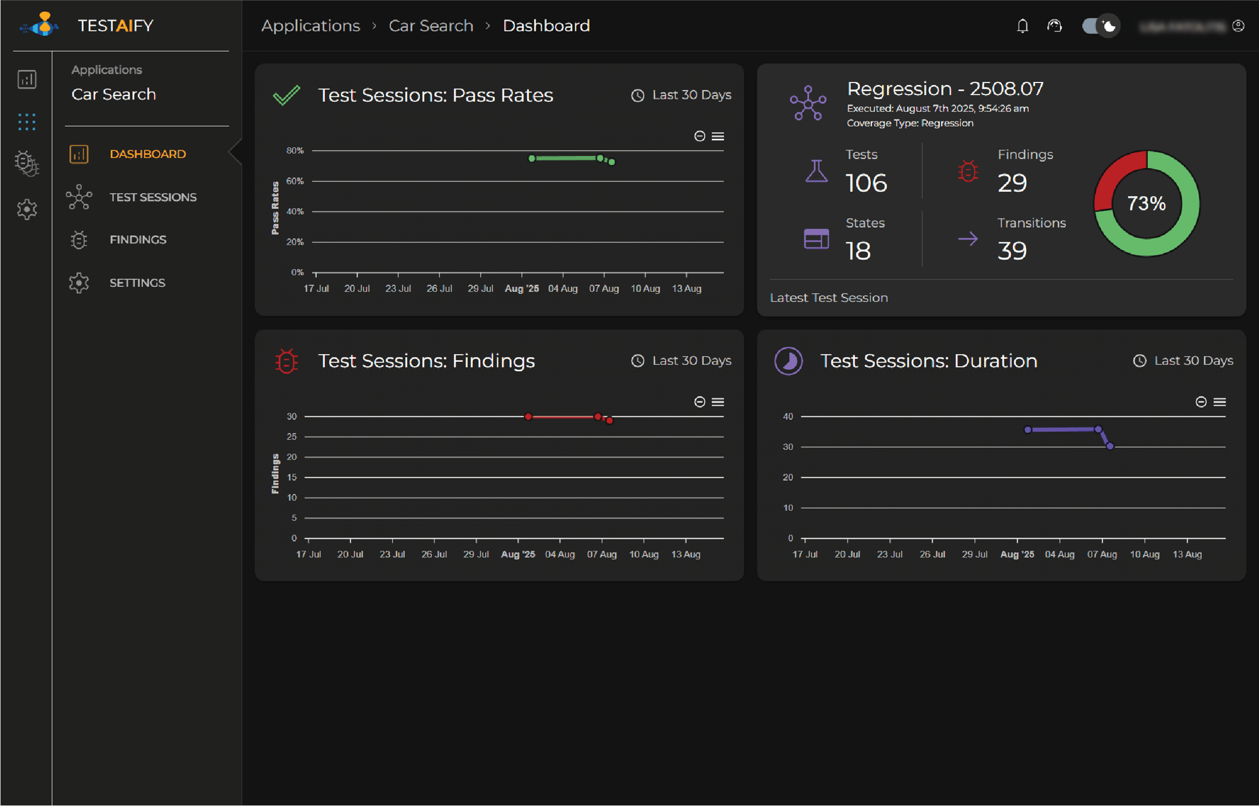Click the red Findings bug icon in the Regression card

click(968, 171)
